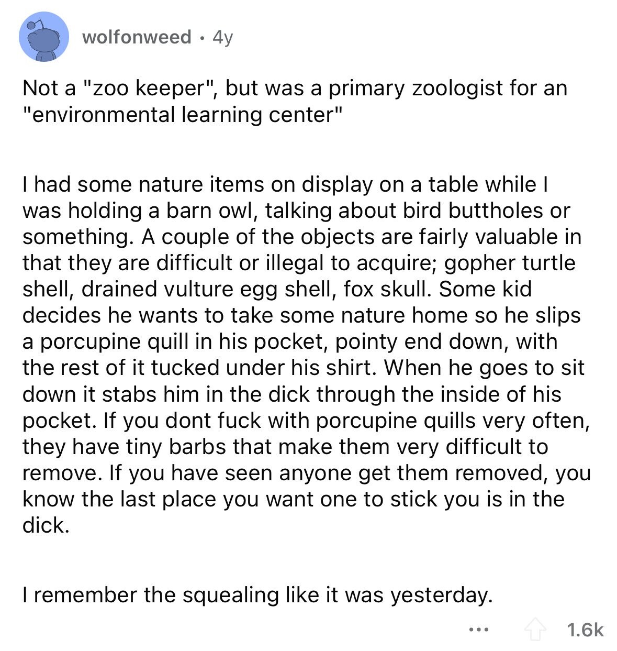Screen dimensions: 617x651
Task: Select the 1.6k vote count
Action: tap(586, 630)
